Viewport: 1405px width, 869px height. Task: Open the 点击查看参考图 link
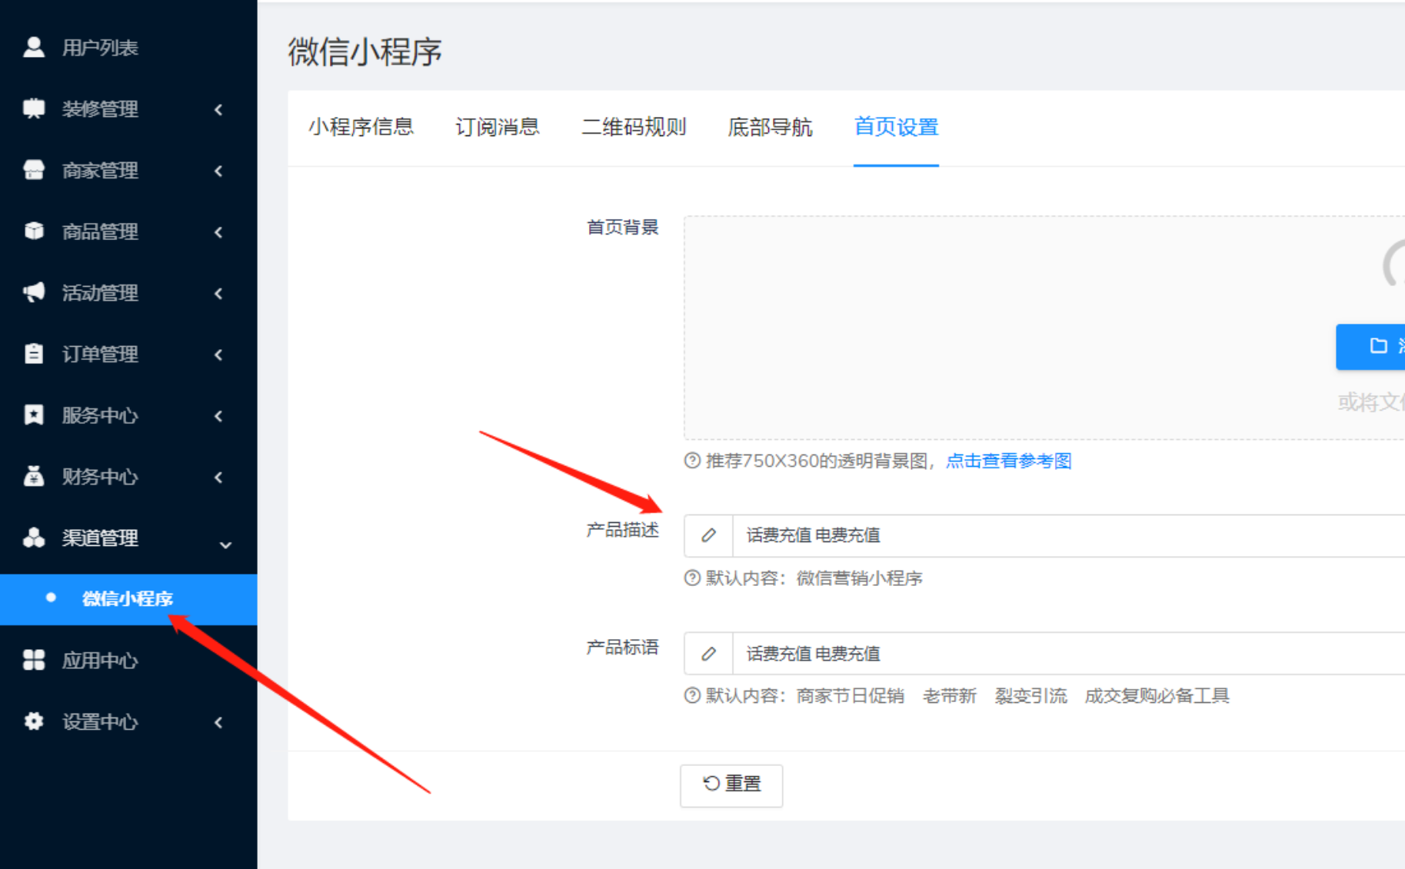(x=1008, y=461)
